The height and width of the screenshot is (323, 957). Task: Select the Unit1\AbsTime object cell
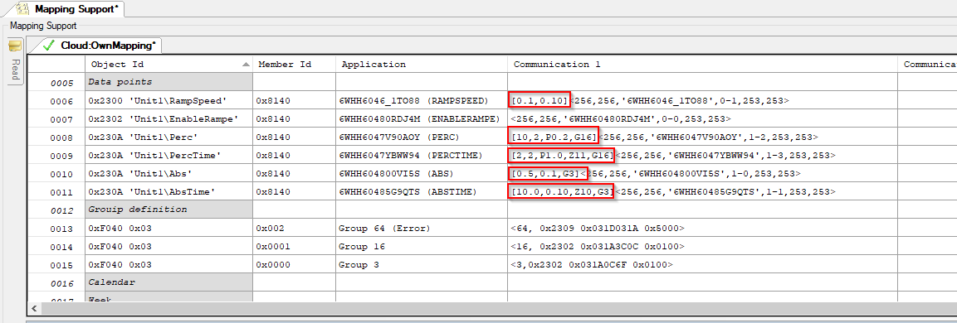pos(168,192)
